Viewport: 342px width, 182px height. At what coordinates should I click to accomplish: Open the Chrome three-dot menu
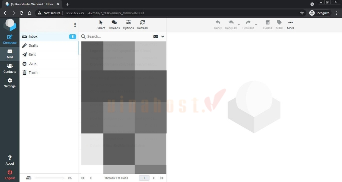click(x=337, y=13)
